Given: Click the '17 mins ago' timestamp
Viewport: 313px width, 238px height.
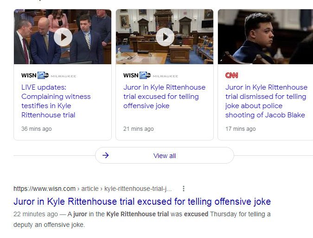Looking at the screenshot, I should click(241, 129).
